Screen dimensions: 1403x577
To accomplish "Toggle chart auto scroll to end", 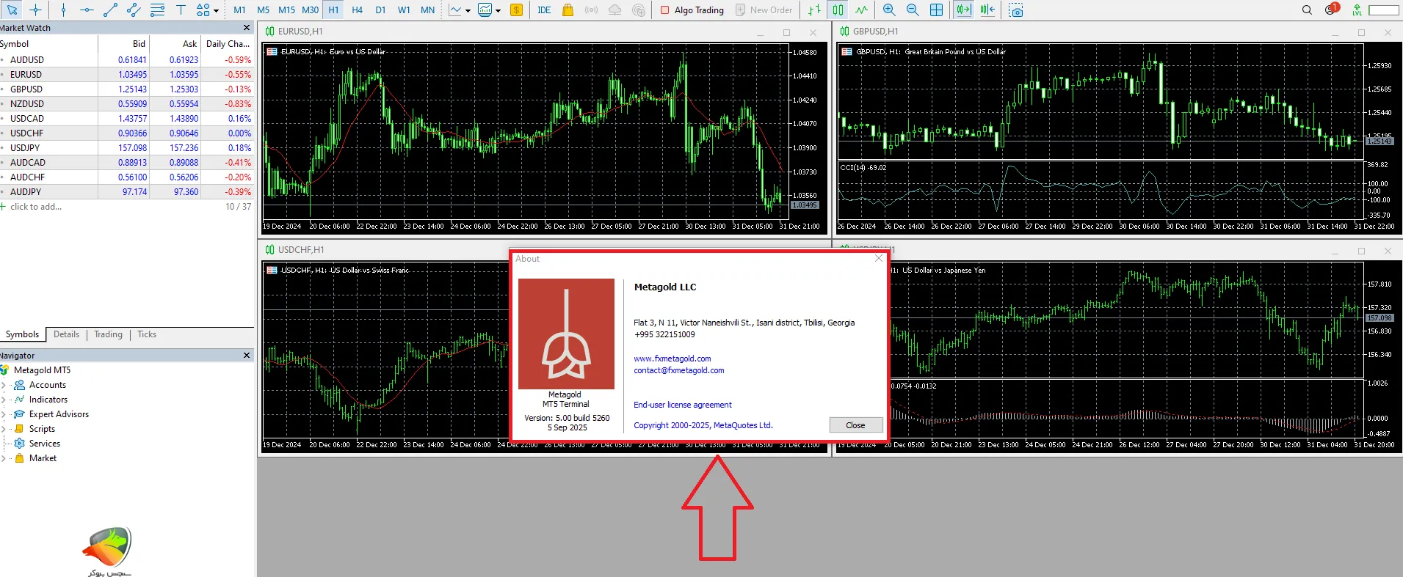I will click(x=963, y=10).
